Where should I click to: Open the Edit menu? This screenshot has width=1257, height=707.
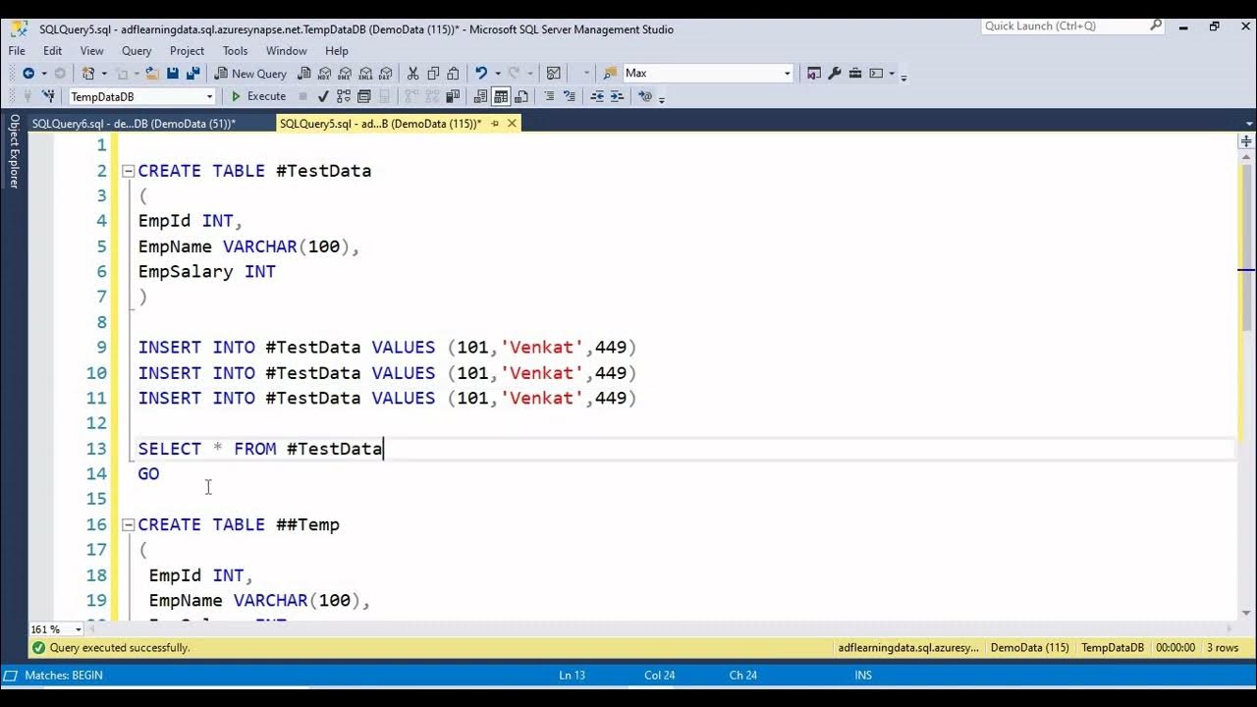coord(52,51)
